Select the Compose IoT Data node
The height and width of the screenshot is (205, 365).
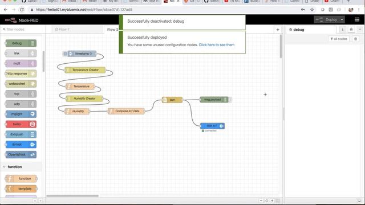(126, 111)
